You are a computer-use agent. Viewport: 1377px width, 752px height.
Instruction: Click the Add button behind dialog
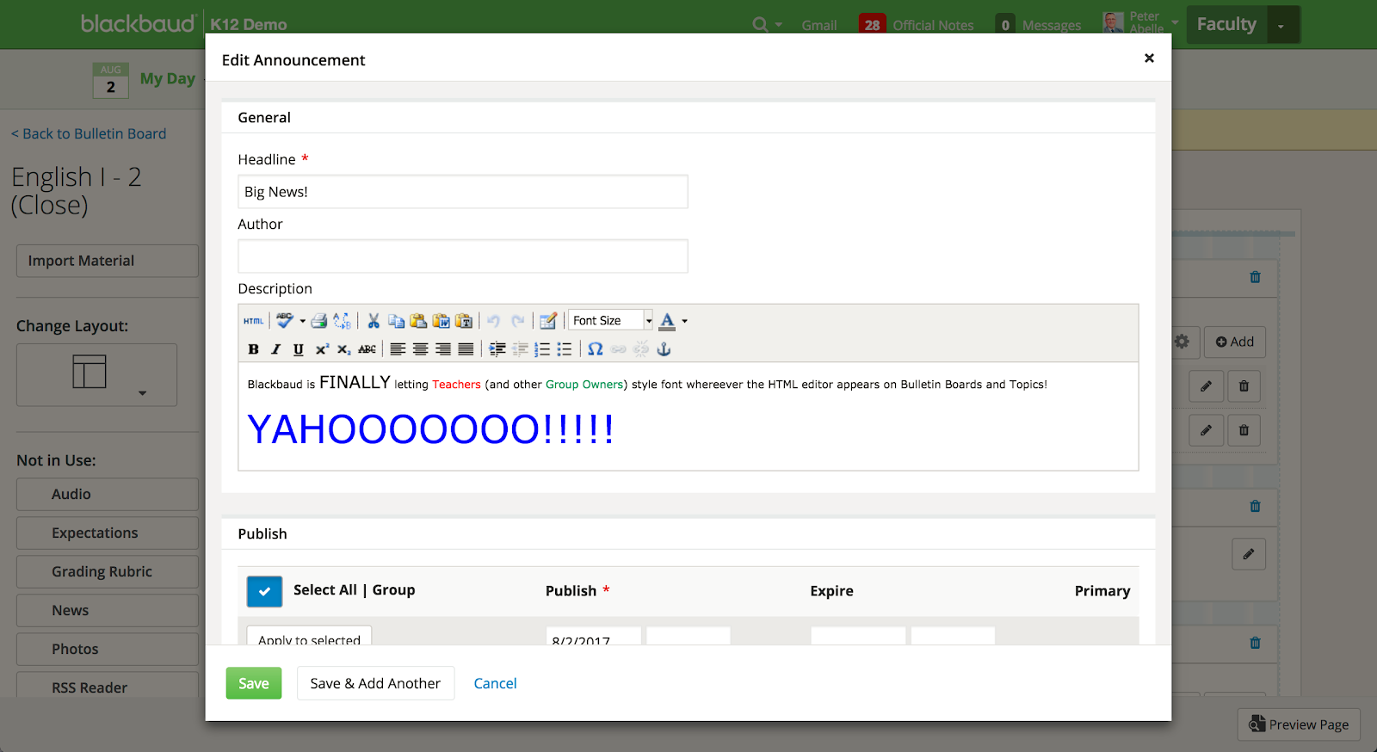click(x=1235, y=342)
